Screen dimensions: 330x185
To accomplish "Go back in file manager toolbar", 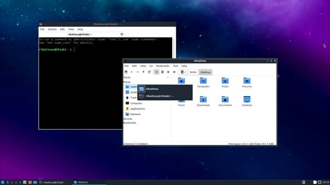I will coord(132,72).
